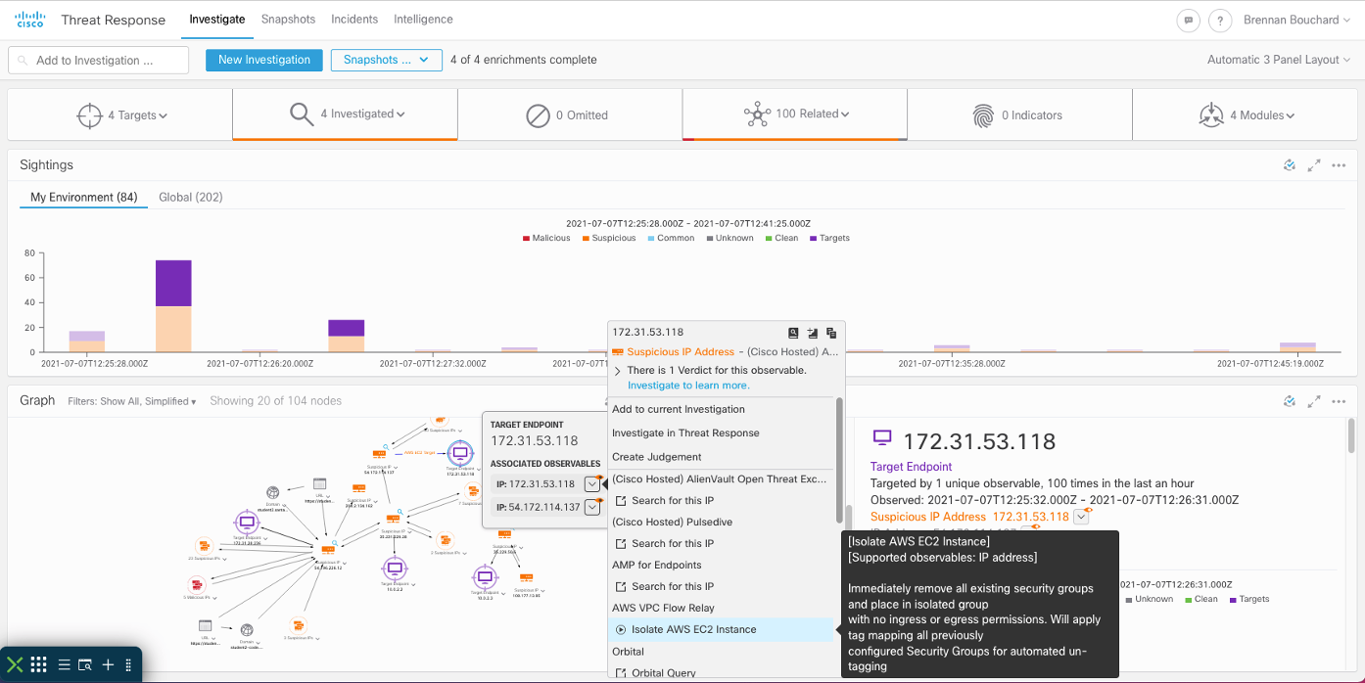
Task: Toggle the Targets legend above the chart
Action: [829, 237]
